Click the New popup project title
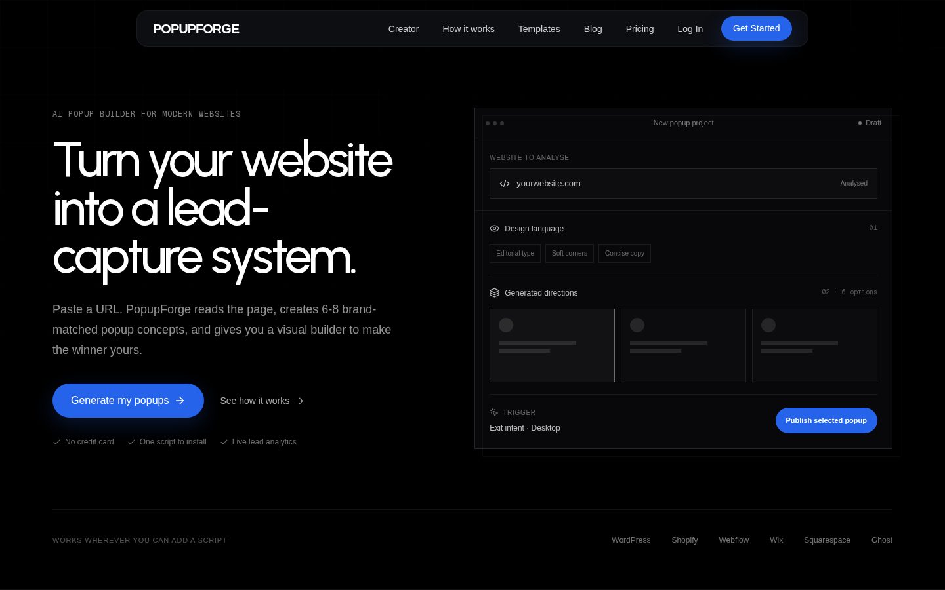 (x=683, y=123)
